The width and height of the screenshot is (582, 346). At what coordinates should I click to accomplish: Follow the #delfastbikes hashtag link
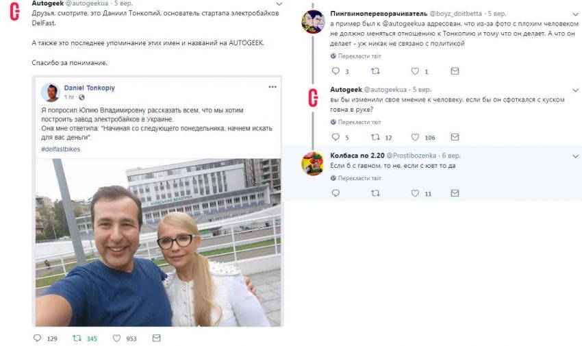[x=60, y=149]
